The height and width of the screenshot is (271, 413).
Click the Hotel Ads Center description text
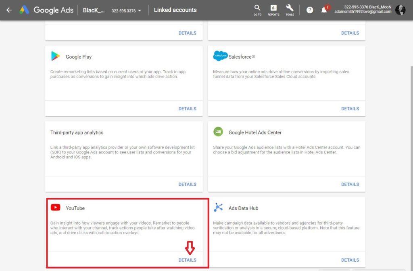pos(287,150)
